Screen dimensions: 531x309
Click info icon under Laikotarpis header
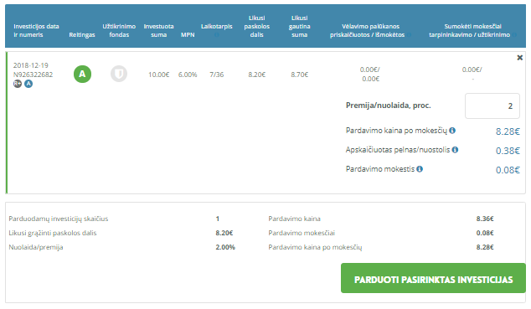(217, 34)
